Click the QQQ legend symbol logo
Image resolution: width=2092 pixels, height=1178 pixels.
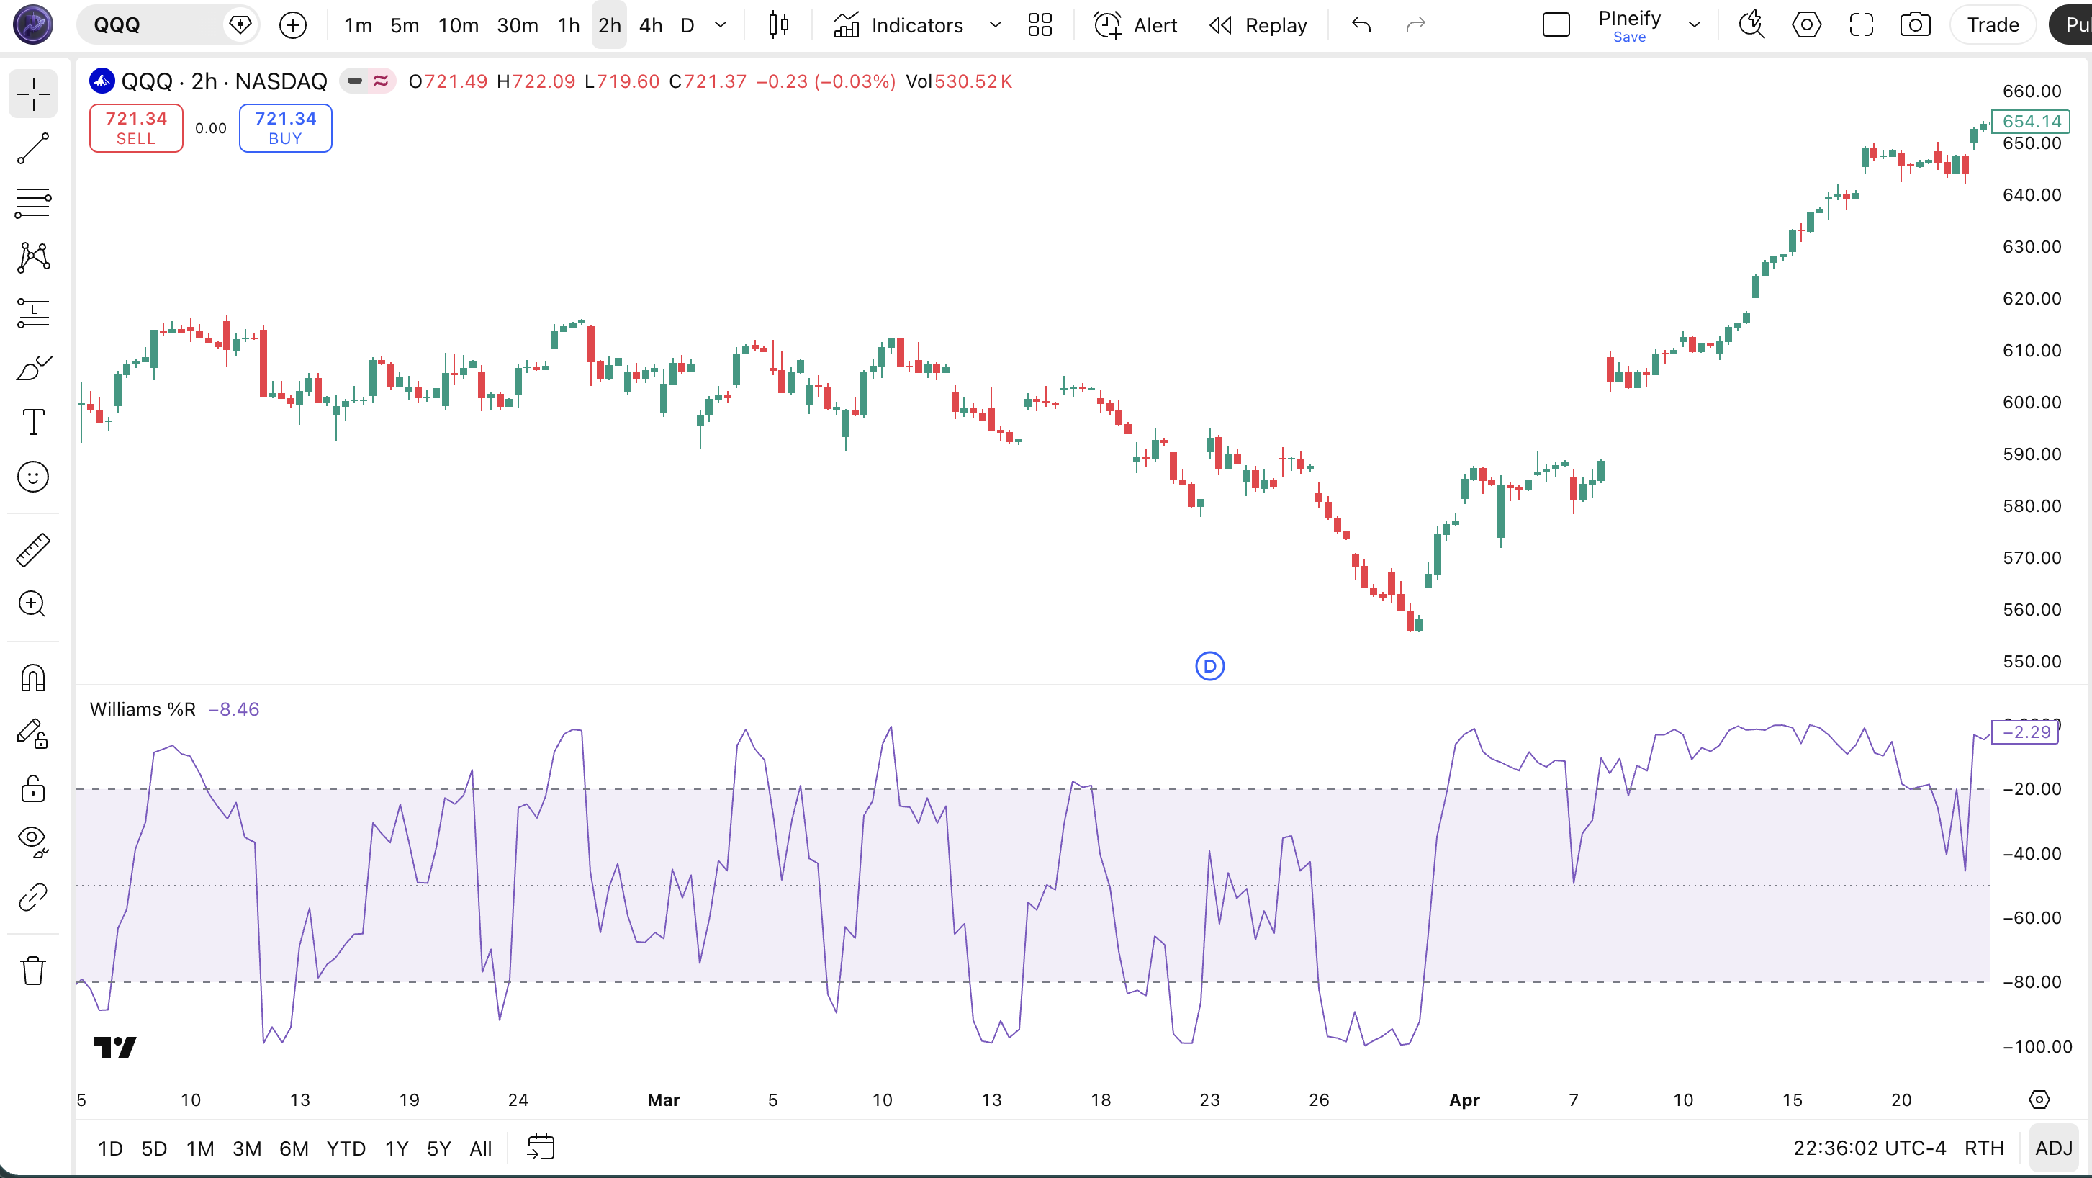[x=102, y=81]
